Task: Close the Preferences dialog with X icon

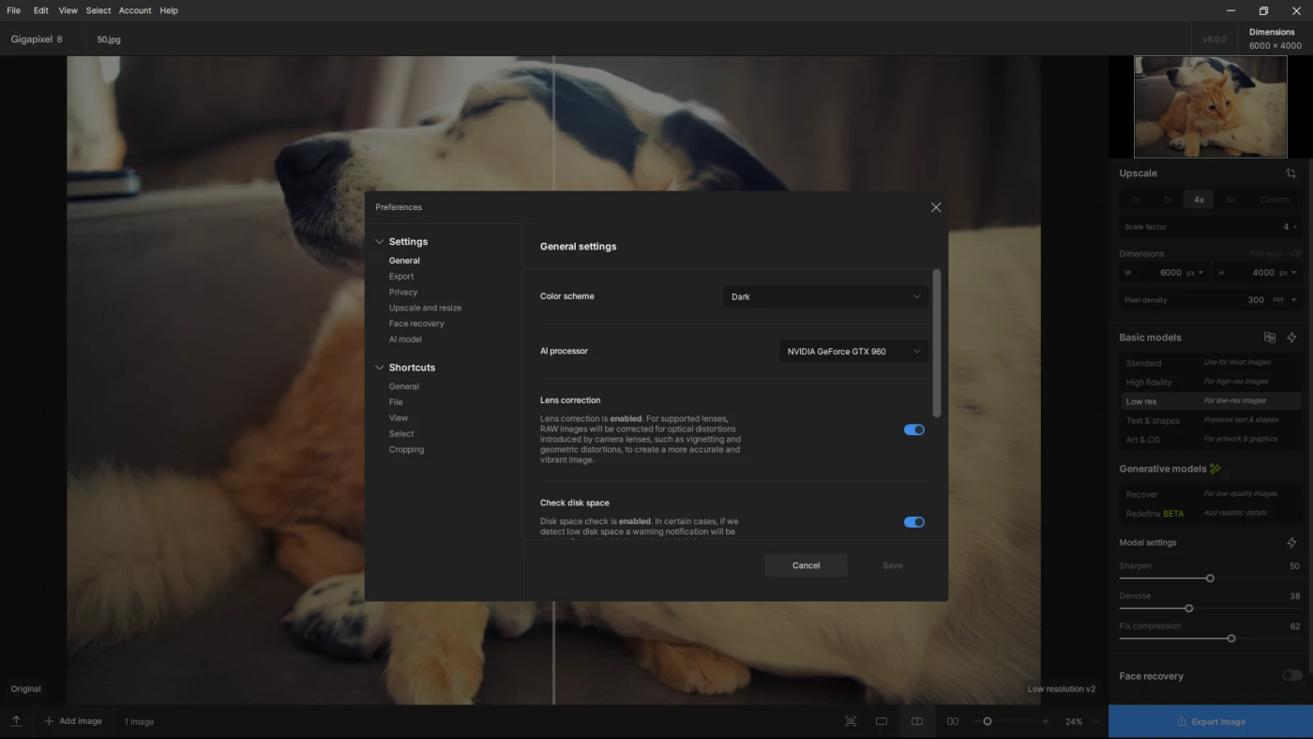Action: (935, 207)
